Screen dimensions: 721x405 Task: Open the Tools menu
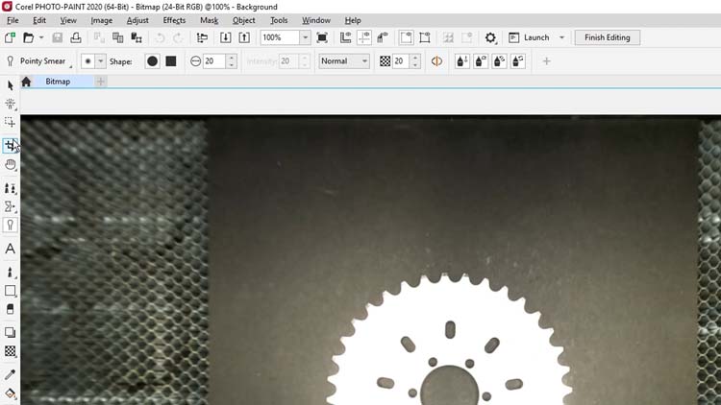point(279,20)
